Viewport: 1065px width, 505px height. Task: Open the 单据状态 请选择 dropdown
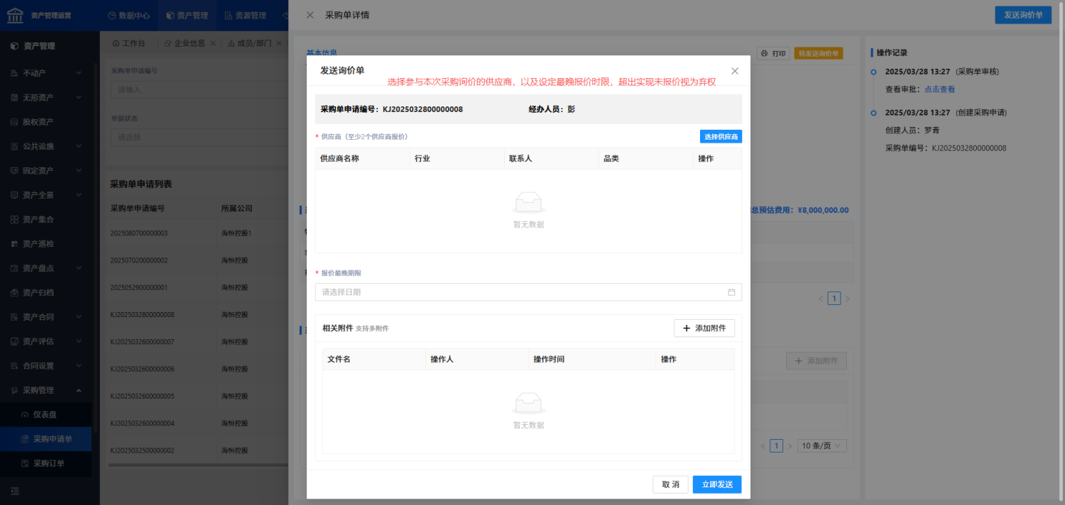click(200, 137)
